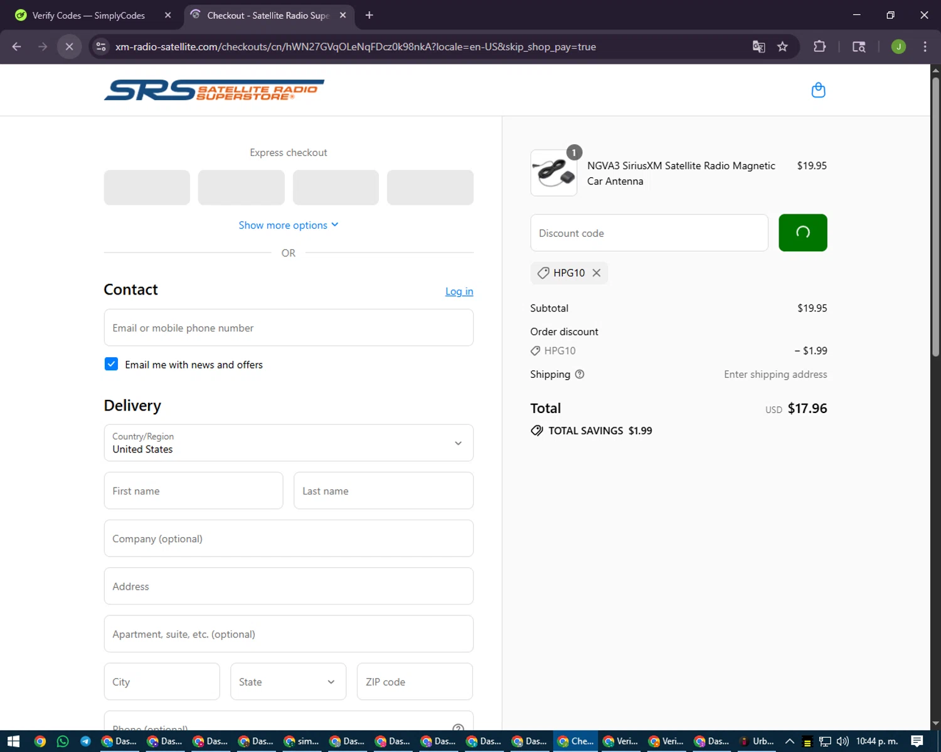The width and height of the screenshot is (941, 752).
Task: Click the Apartment, suite, etc. field
Action: pyautogui.click(x=289, y=634)
